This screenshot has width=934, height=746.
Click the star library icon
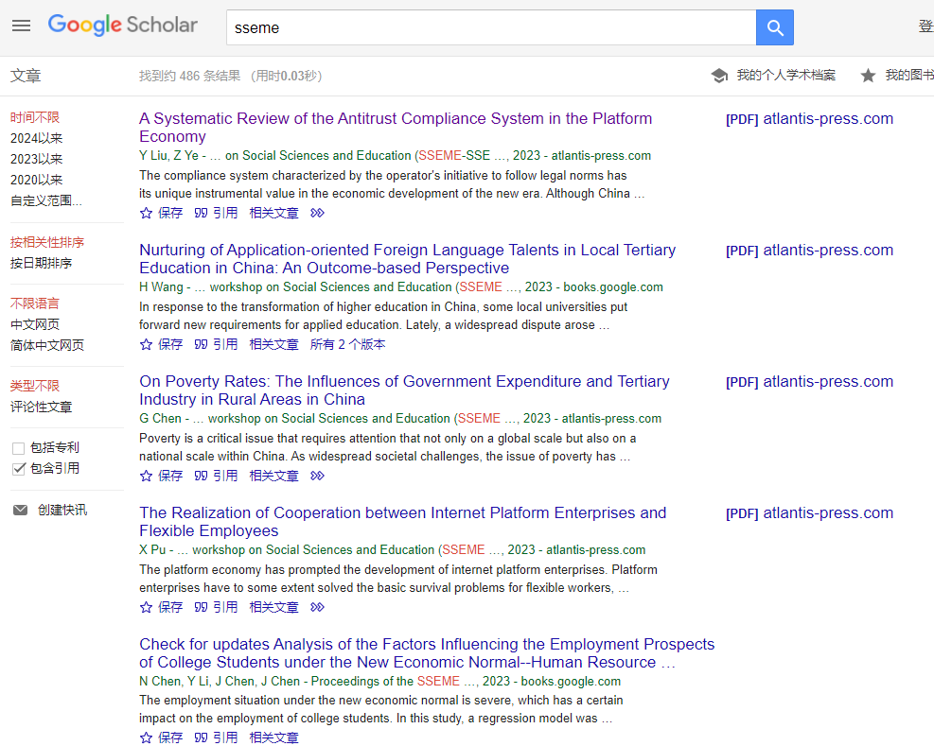pos(868,76)
